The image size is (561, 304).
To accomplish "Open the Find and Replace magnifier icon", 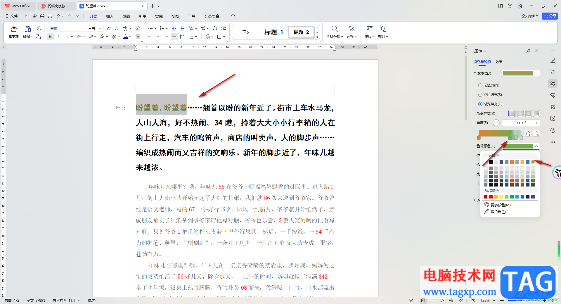I will (x=335, y=29).
